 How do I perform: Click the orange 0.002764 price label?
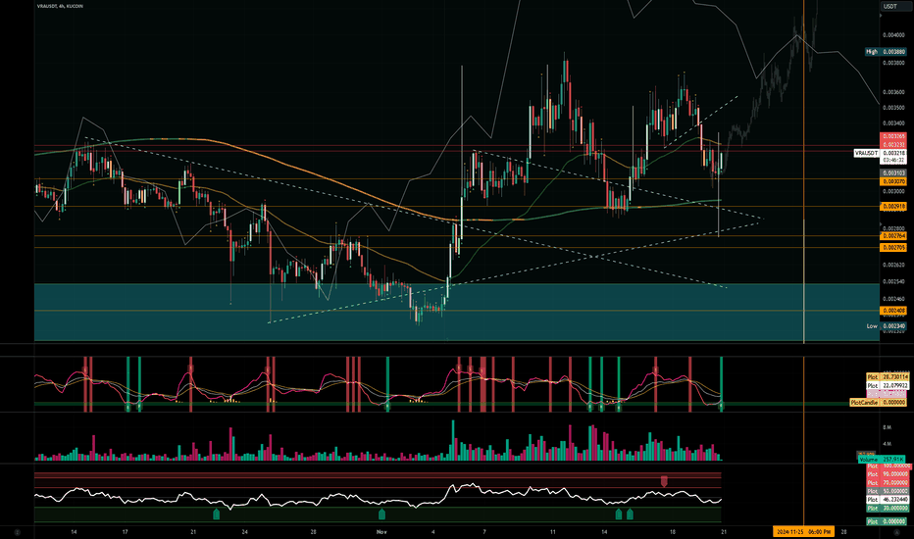tap(893, 236)
